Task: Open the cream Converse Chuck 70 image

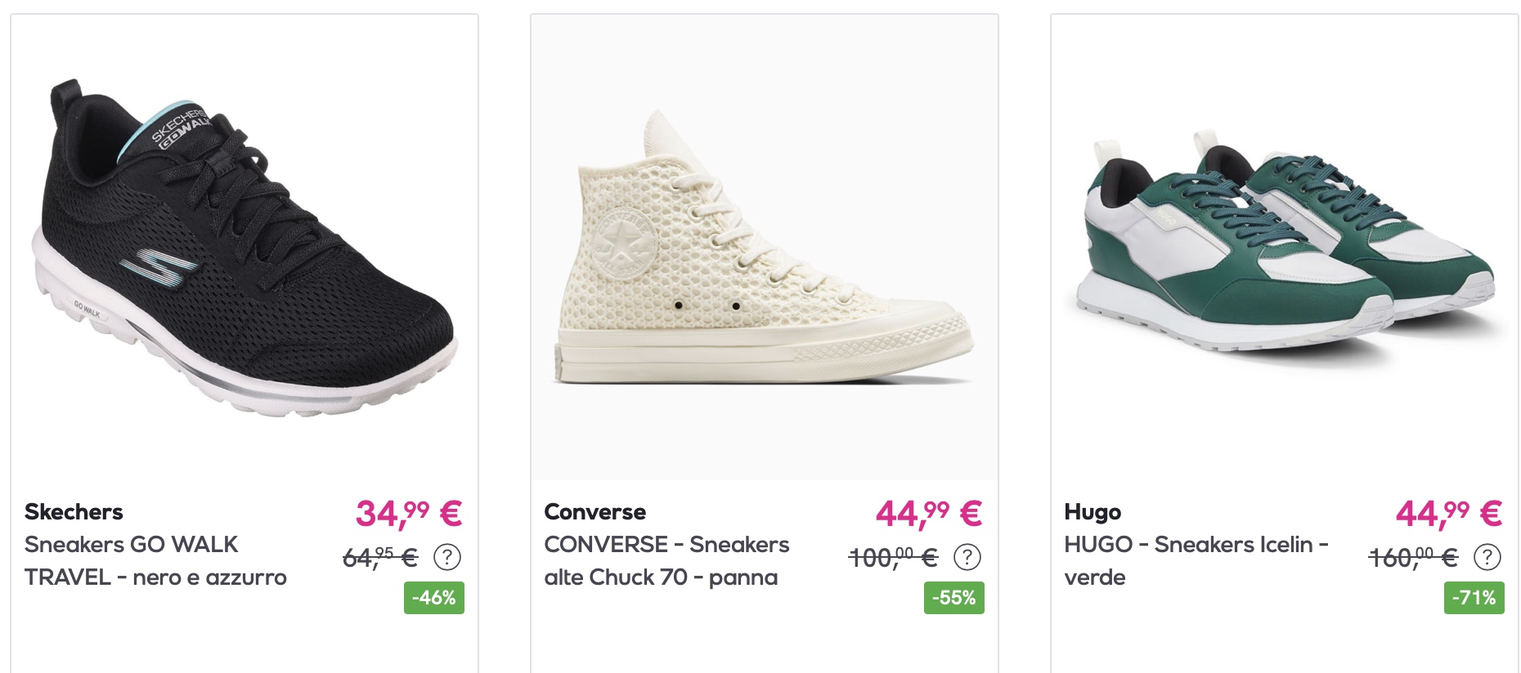Action: click(x=765, y=247)
